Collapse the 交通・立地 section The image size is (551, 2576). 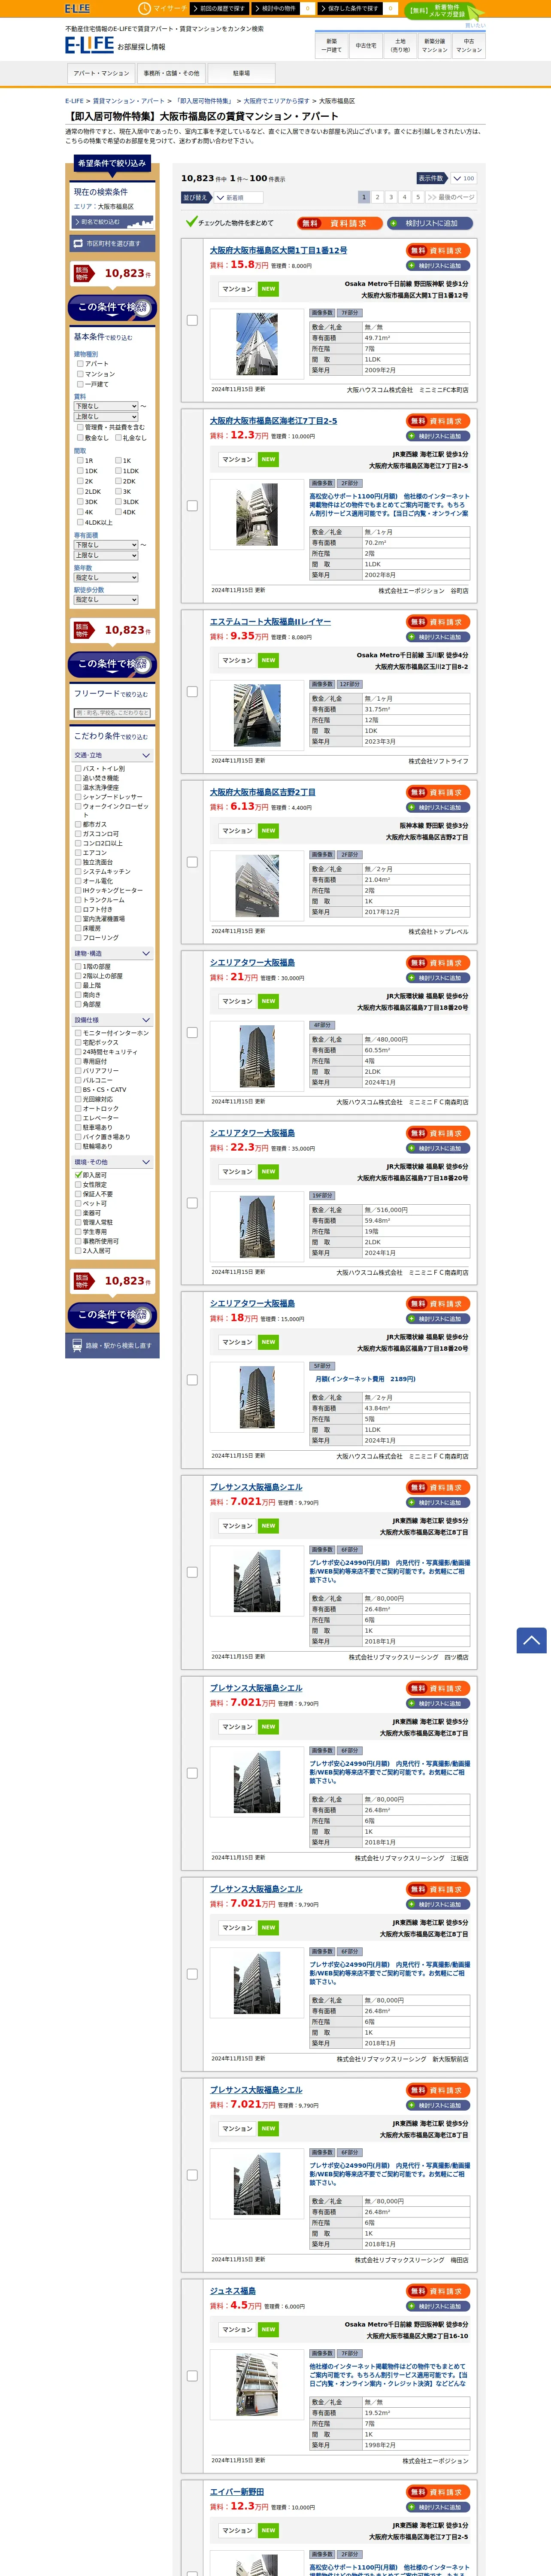pos(112,755)
